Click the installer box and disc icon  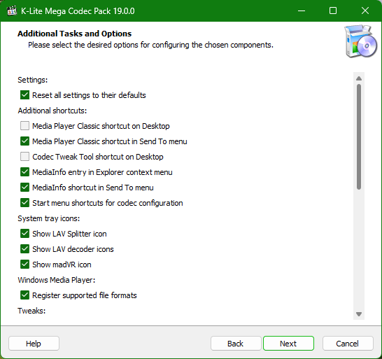(361, 41)
